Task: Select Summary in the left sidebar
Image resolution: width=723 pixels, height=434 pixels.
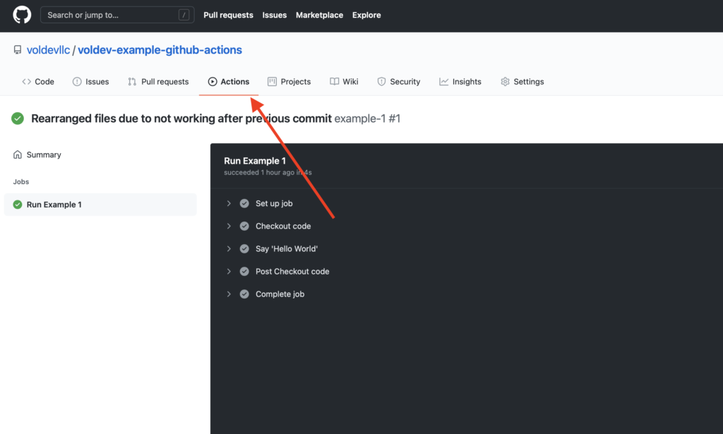Action: (42, 154)
